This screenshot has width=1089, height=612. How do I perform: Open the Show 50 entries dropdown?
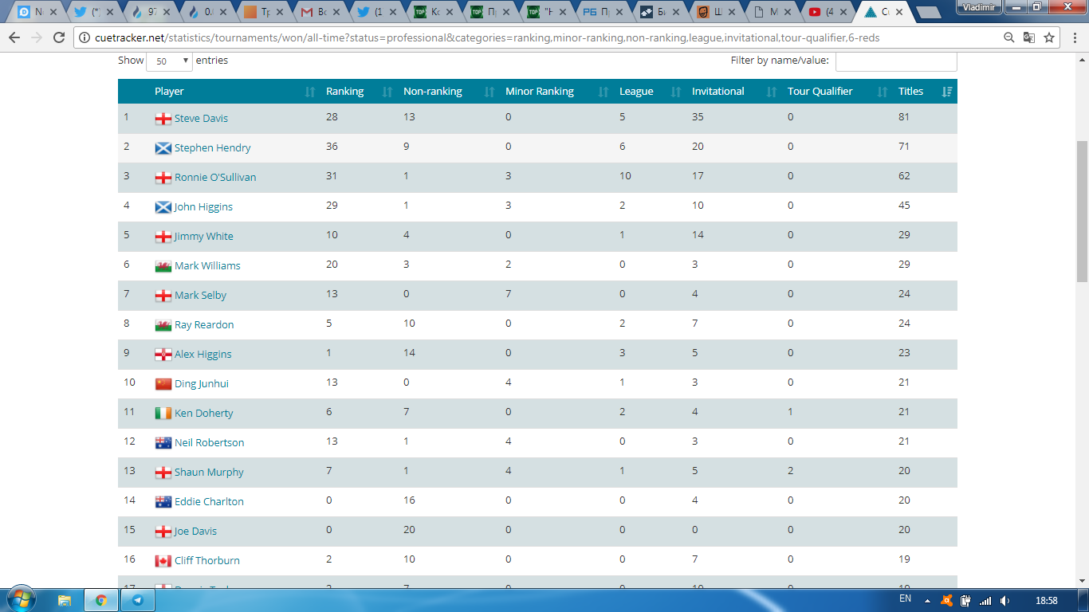pos(170,61)
